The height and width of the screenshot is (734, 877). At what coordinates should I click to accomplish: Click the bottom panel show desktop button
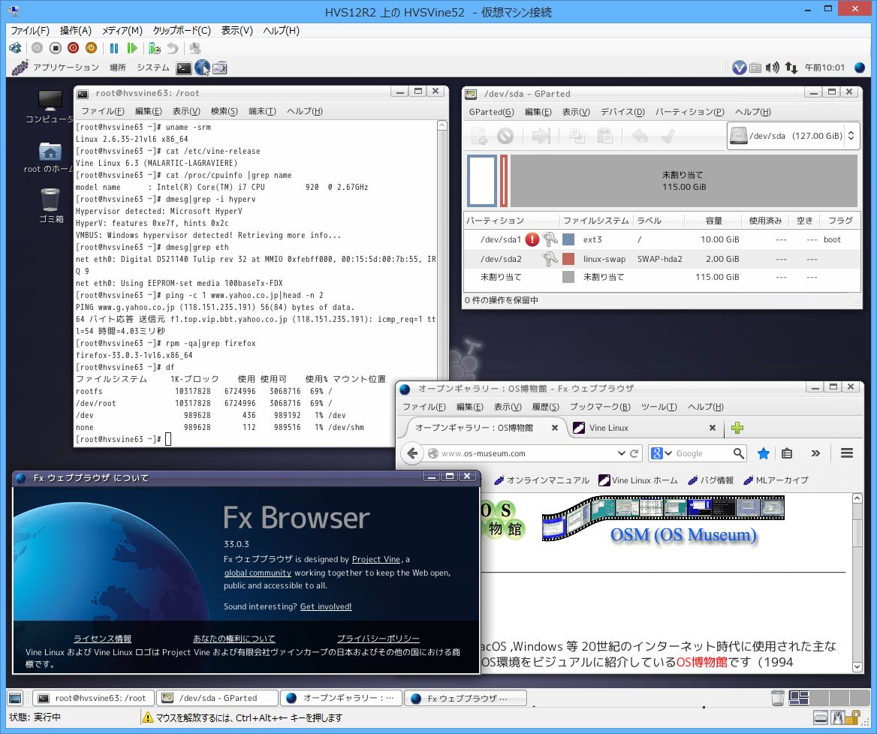click(15, 698)
